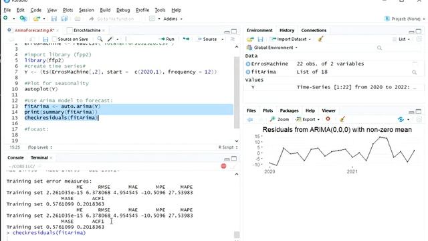Open the Files tab
This screenshot has height=241, width=428.
(251, 110)
